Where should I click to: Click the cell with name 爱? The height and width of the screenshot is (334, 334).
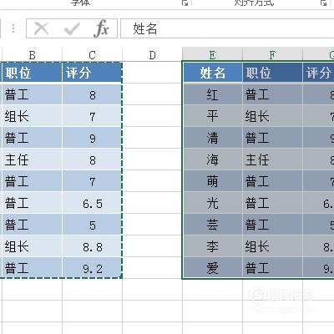point(212,268)
